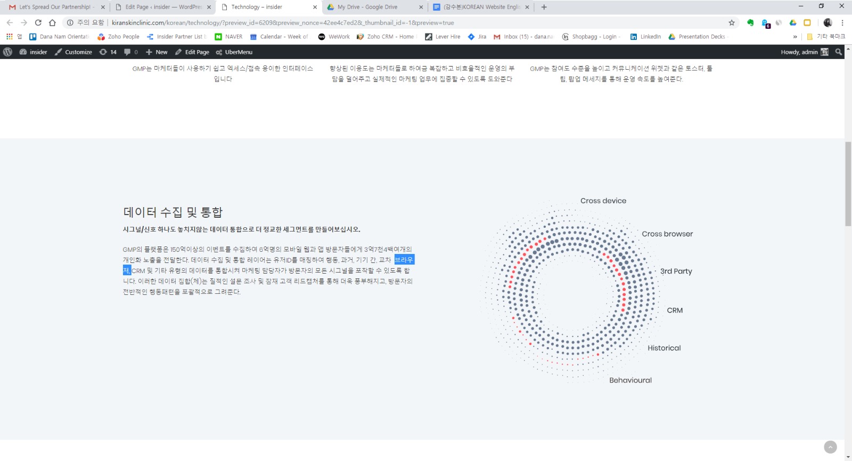852x461 pixels.
Task: Click the scroll-to-top arrow button
Action: pyautogui.click(x=830, y=447)
